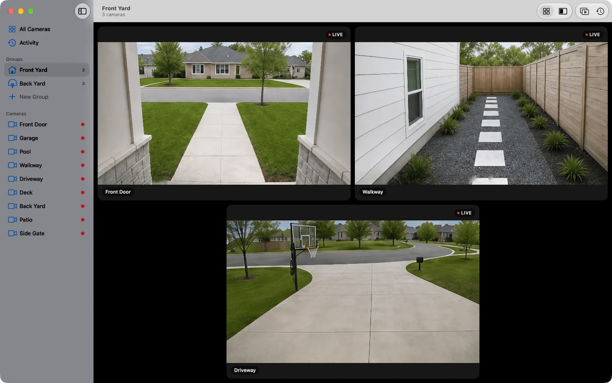
Task: Click the "3 cameras" subtitle text
Action: tap(114, 15)
